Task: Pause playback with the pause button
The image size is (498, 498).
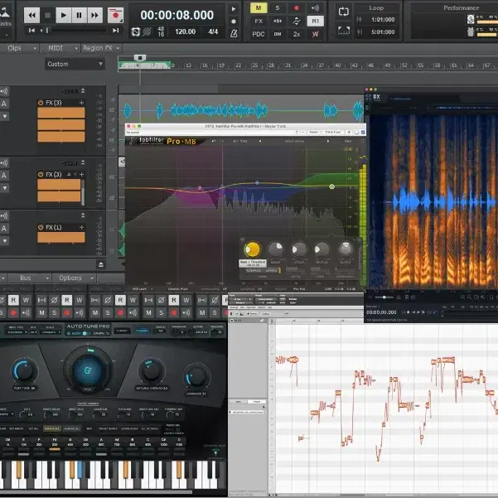Action: (x=79, y=15)
